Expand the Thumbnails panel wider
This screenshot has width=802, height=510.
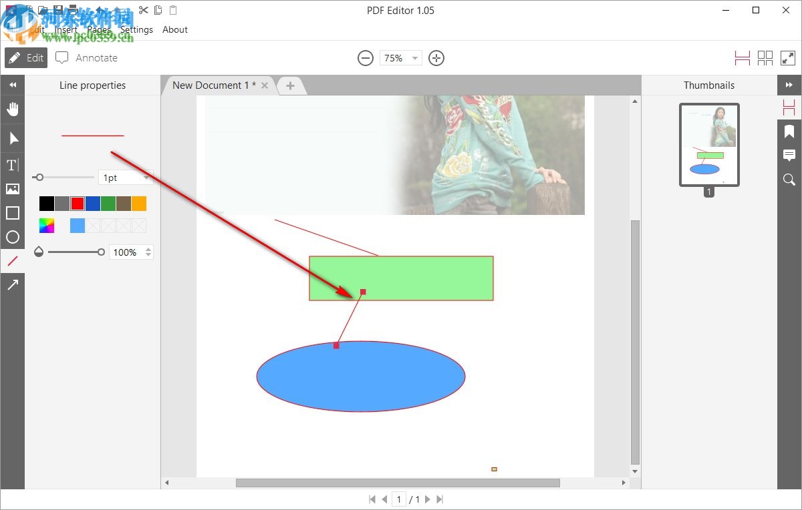point(789,85)
